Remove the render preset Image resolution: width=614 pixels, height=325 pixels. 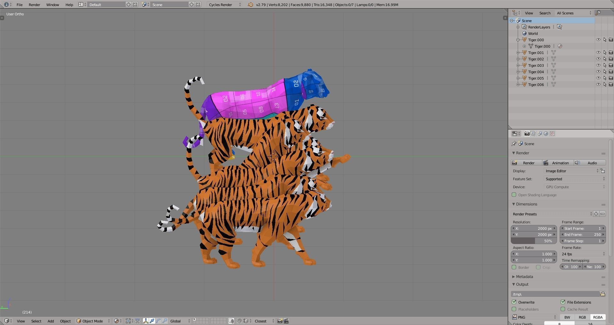(602, 214)
